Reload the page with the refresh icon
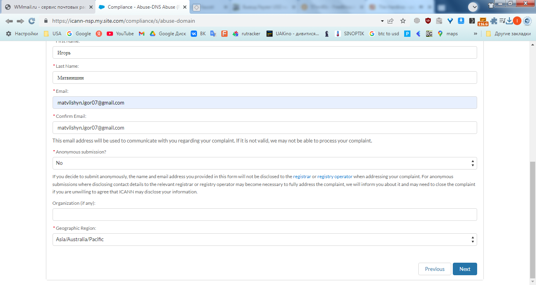 pyautogui.click(x=32, y=21)
